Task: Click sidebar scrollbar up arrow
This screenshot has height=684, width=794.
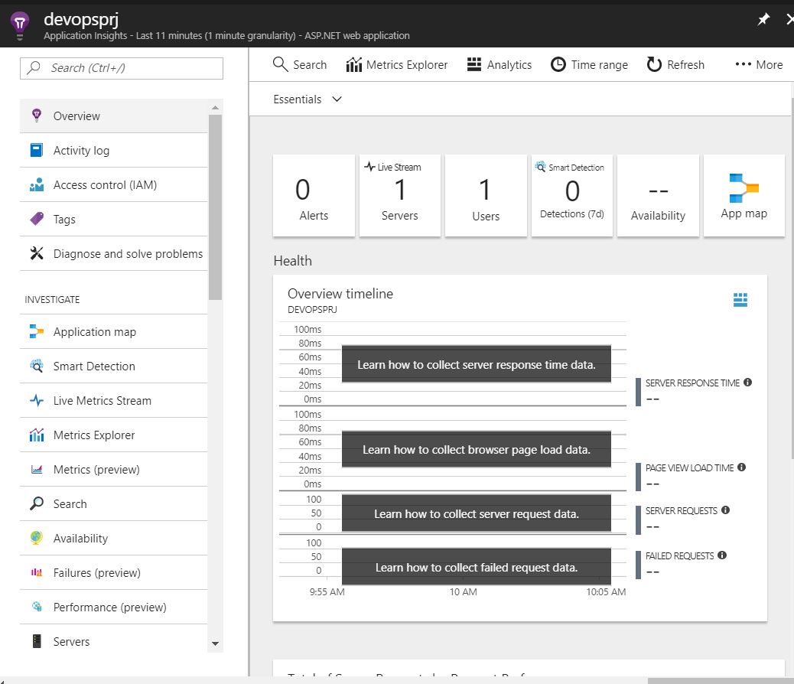Action: pos(215,107)
